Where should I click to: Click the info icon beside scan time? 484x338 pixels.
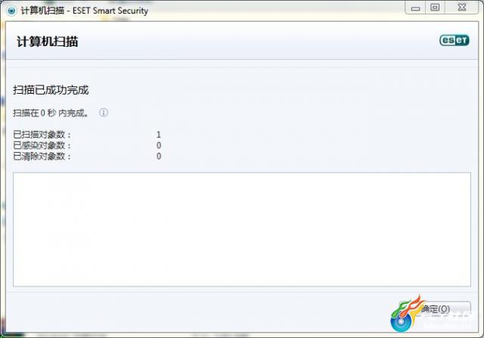coord(104,113)
